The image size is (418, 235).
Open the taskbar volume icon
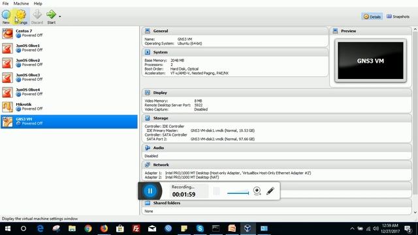tap(376, 228)
